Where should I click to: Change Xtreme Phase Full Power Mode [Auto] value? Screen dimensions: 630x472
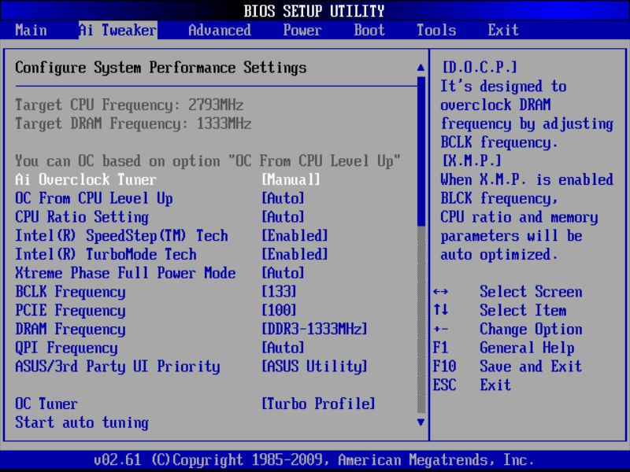(283, 273)
